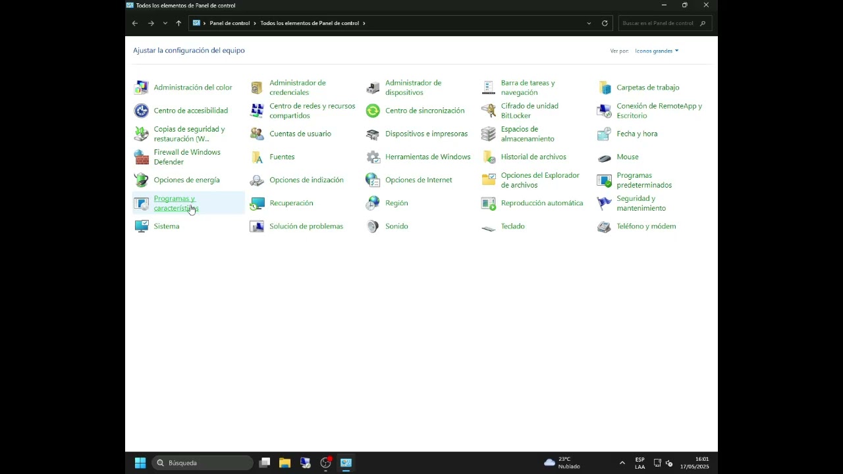Open the Carpetas de trabajo link
Image resolution: width=843 pixels, height=474 pixels.
[648, 88]
